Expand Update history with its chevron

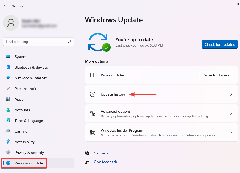click(x=231, y=94)
